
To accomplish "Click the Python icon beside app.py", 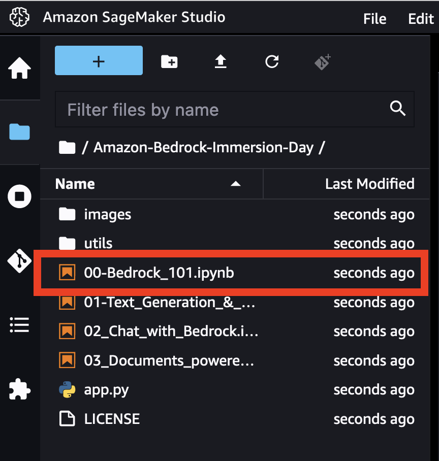I will coord(67,389).
